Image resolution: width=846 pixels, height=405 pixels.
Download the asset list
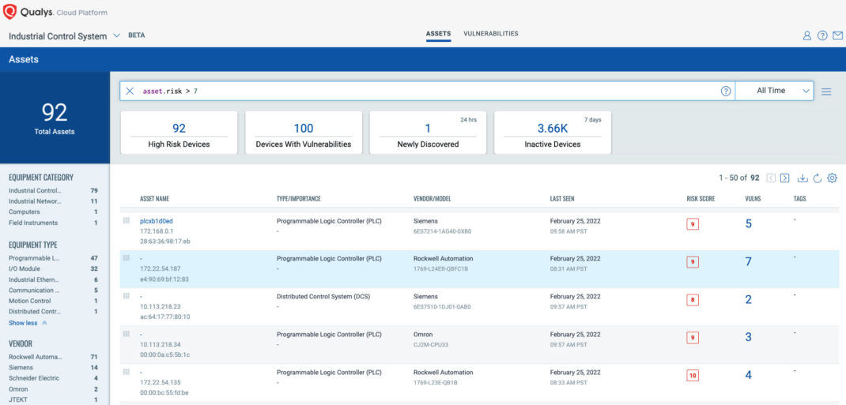coord(803,178)
